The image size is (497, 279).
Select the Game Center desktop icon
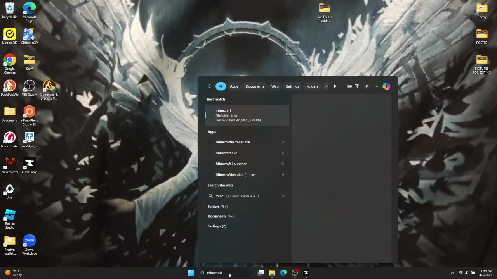tap(10, 140)
